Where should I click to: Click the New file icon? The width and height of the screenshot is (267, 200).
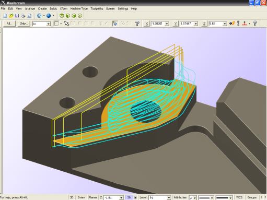tap(5, 16)
